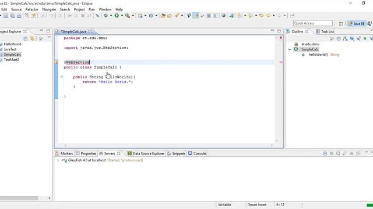Maximize the editor area
The image size is (373, 209).
[279, 31]
